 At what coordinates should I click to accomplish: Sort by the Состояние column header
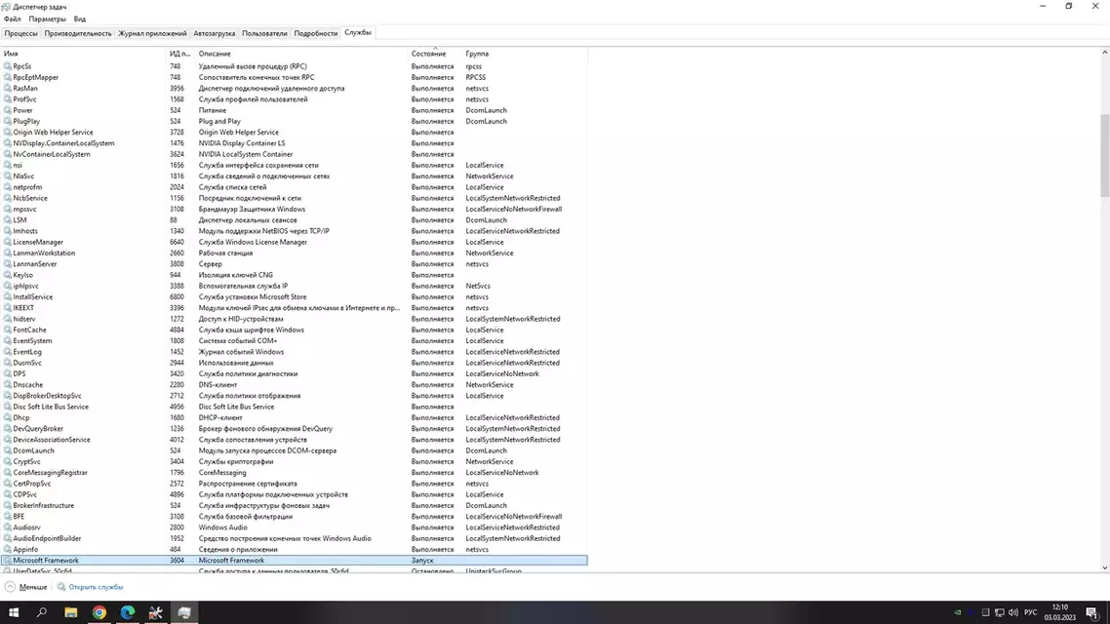[435, 54]
